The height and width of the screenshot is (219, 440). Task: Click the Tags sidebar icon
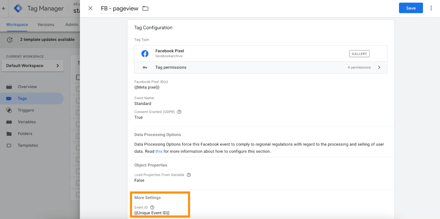coord(9,99)
